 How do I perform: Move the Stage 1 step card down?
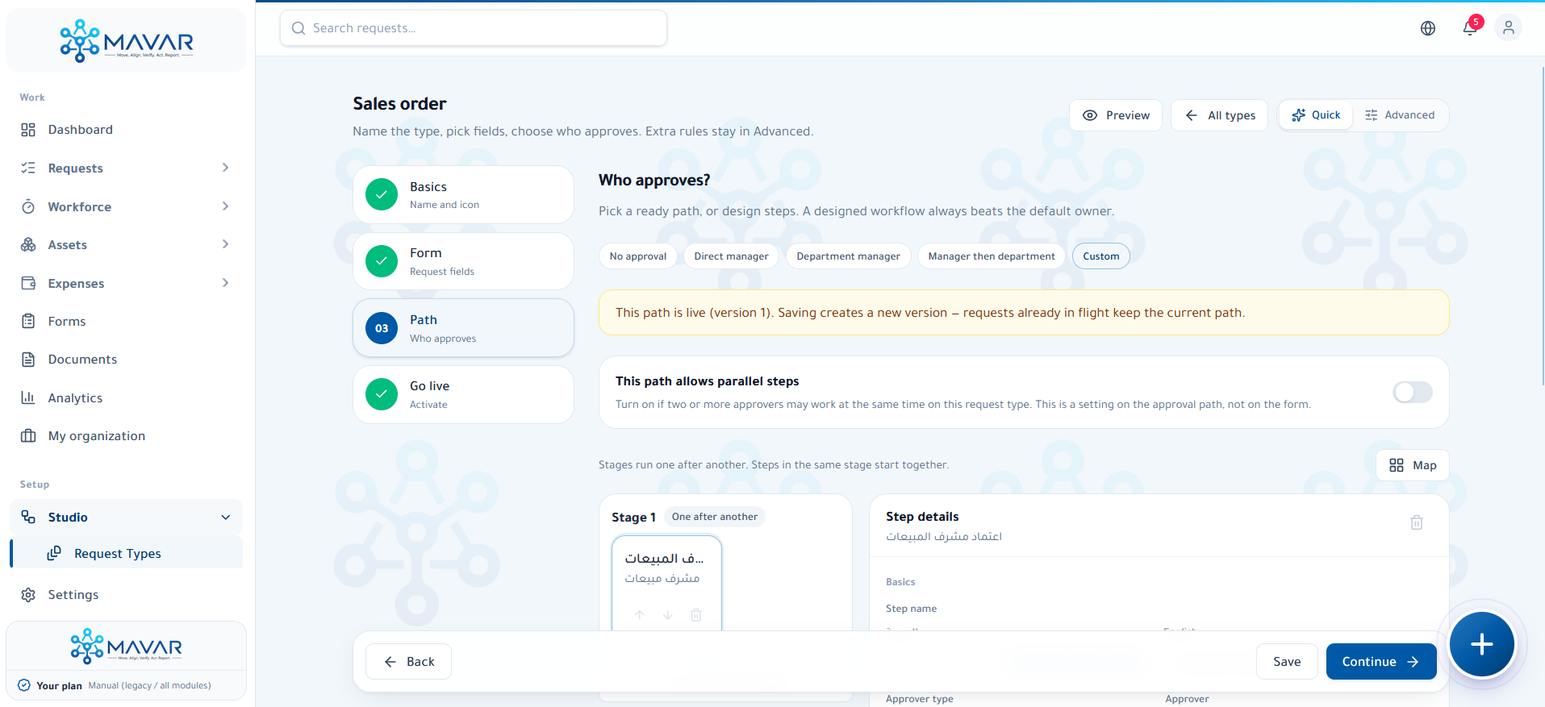pos(667,614)
